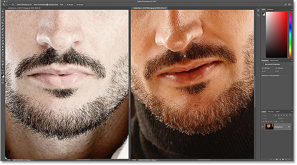Image resolution: width=297 pixels, height=165 pixels.
Task: Click New adjustment layer icon in Layers panel
Action: click(280, 160)
